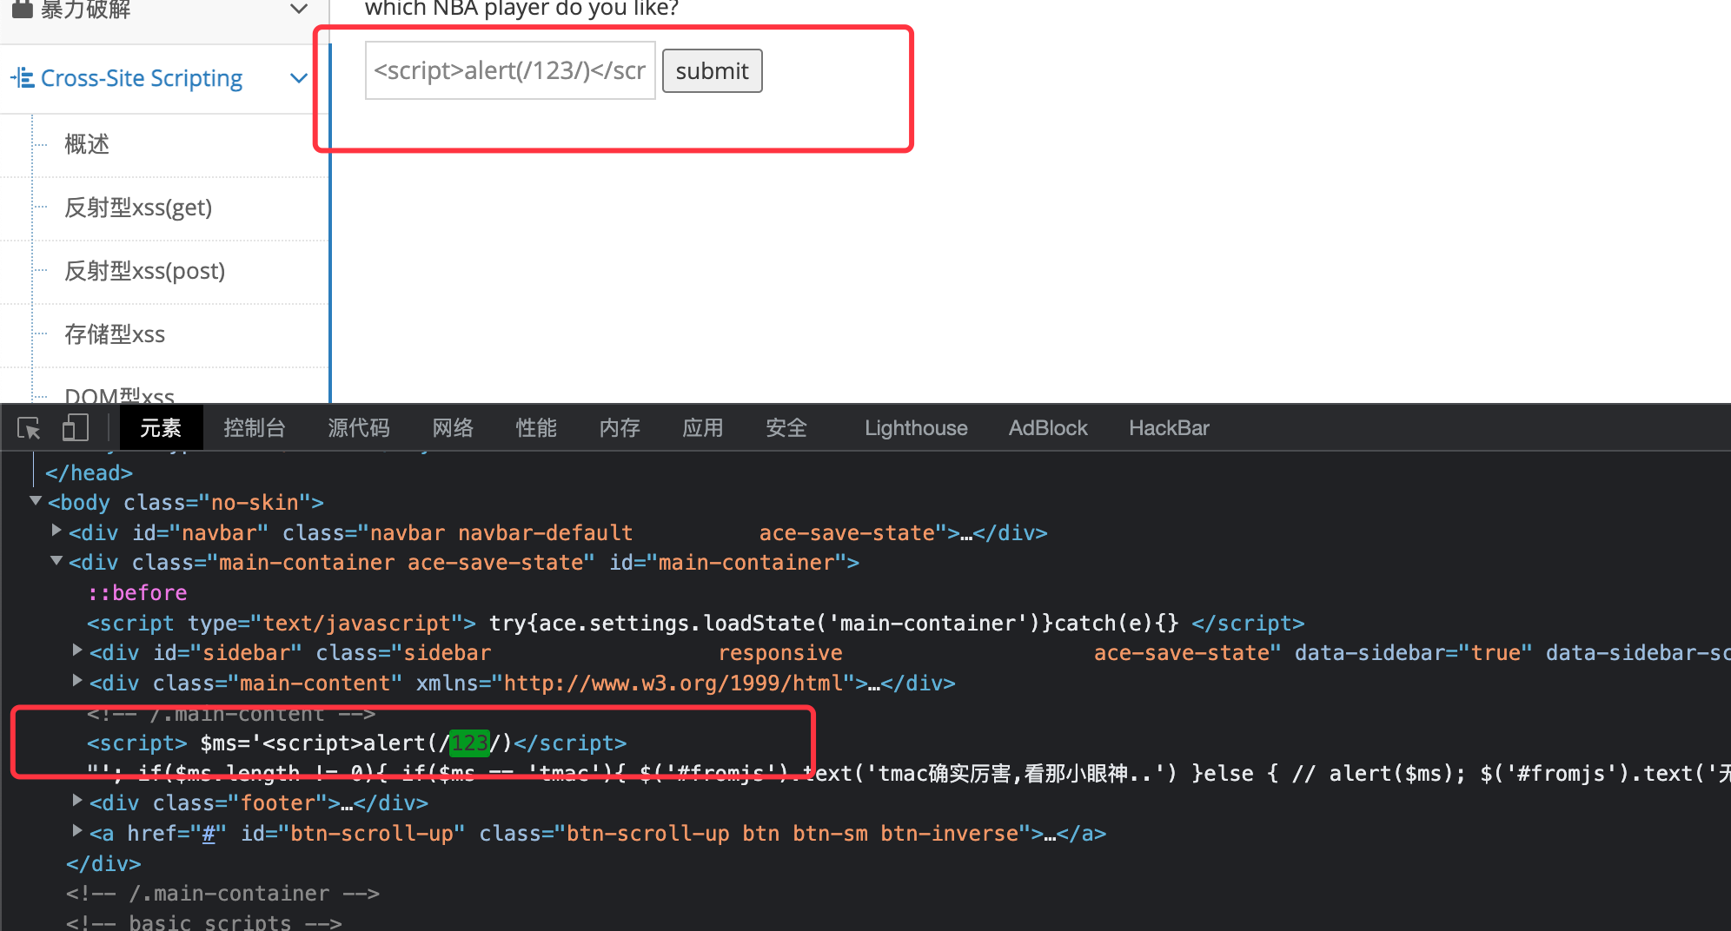Open the 安全 tab

[786, 428]
